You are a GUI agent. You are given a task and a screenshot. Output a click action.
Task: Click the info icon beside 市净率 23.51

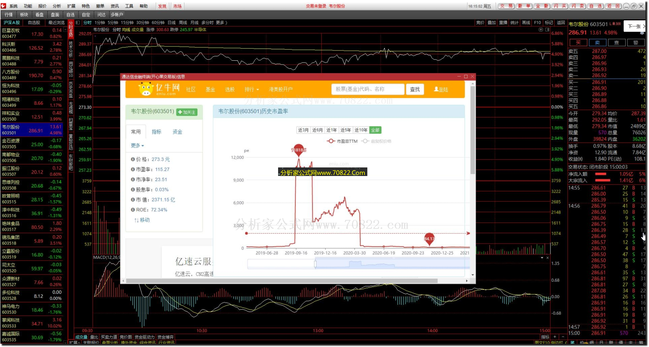pyautogui.click(x=133, y=180)
